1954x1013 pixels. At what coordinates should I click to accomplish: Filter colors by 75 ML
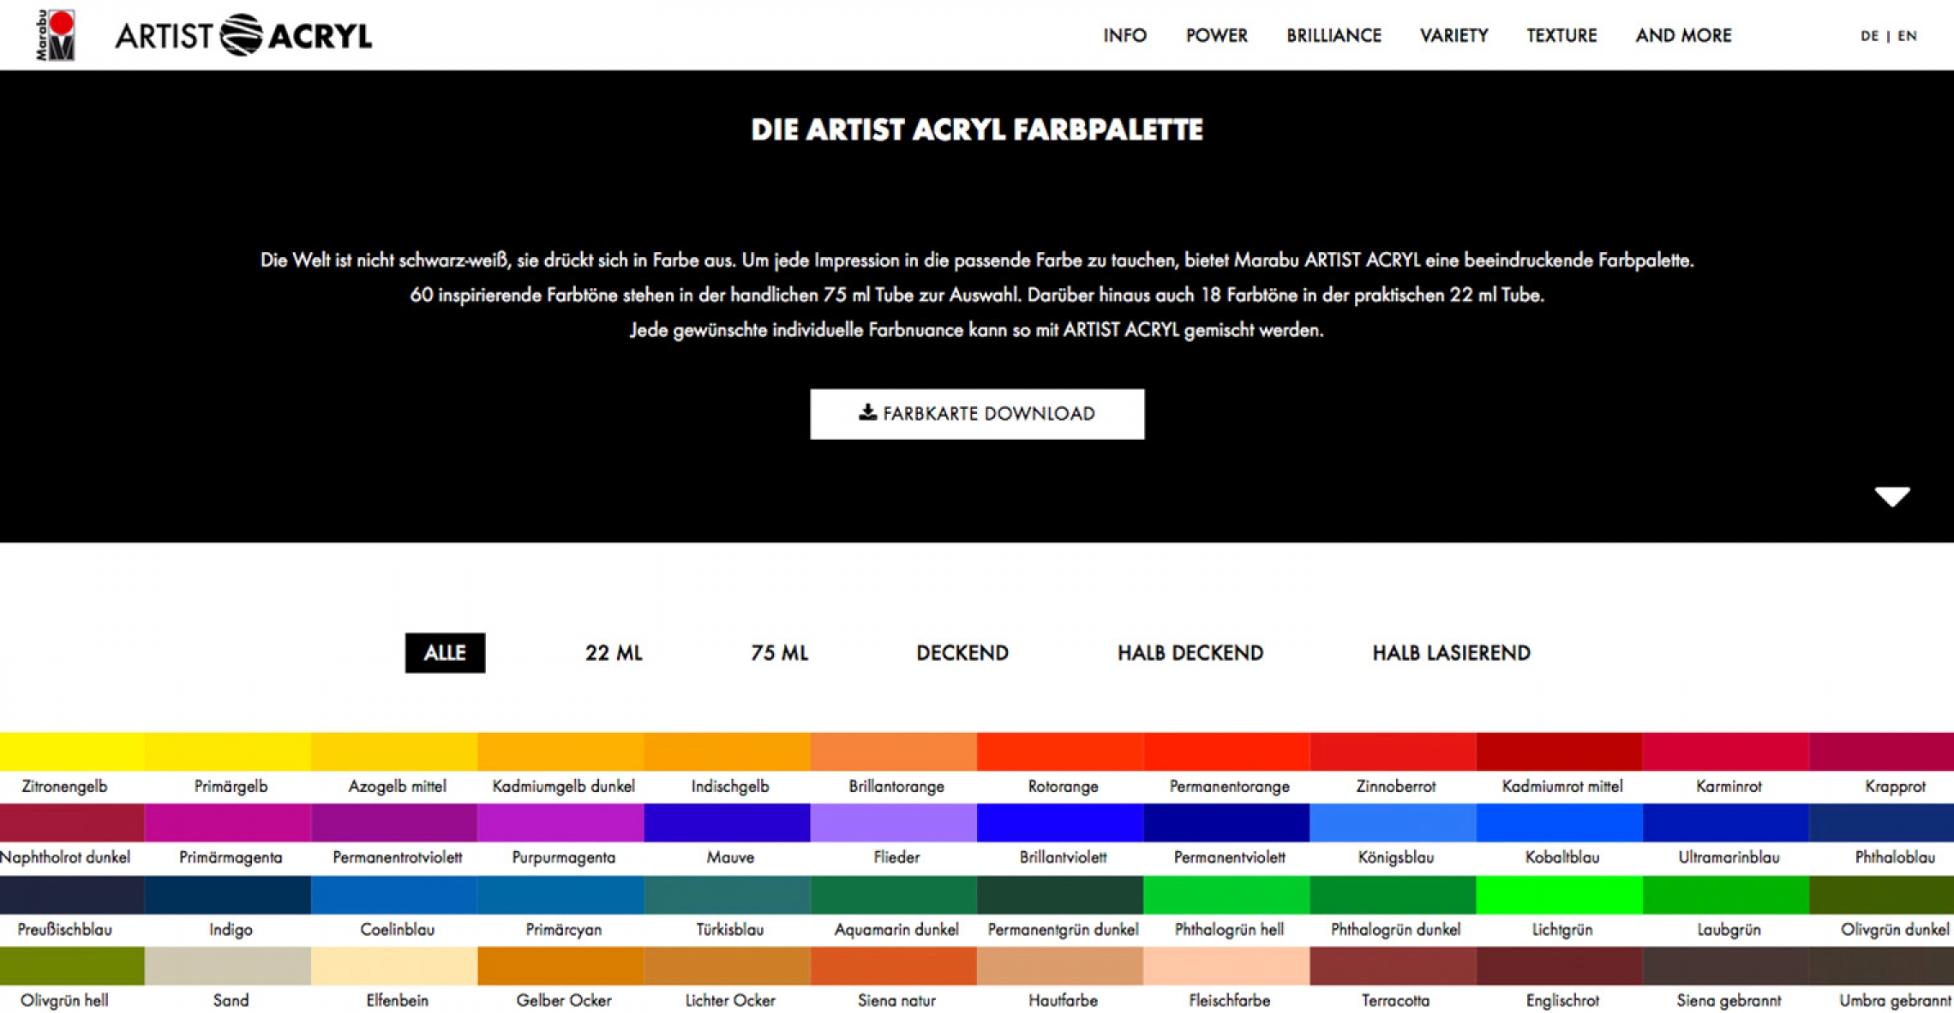click(779, 653)
